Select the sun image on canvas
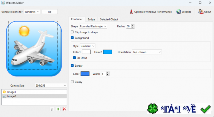 24,31
